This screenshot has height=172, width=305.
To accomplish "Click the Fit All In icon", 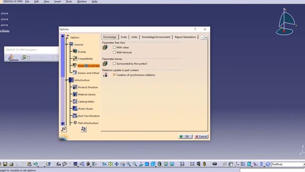I will (x=111, y=164).
